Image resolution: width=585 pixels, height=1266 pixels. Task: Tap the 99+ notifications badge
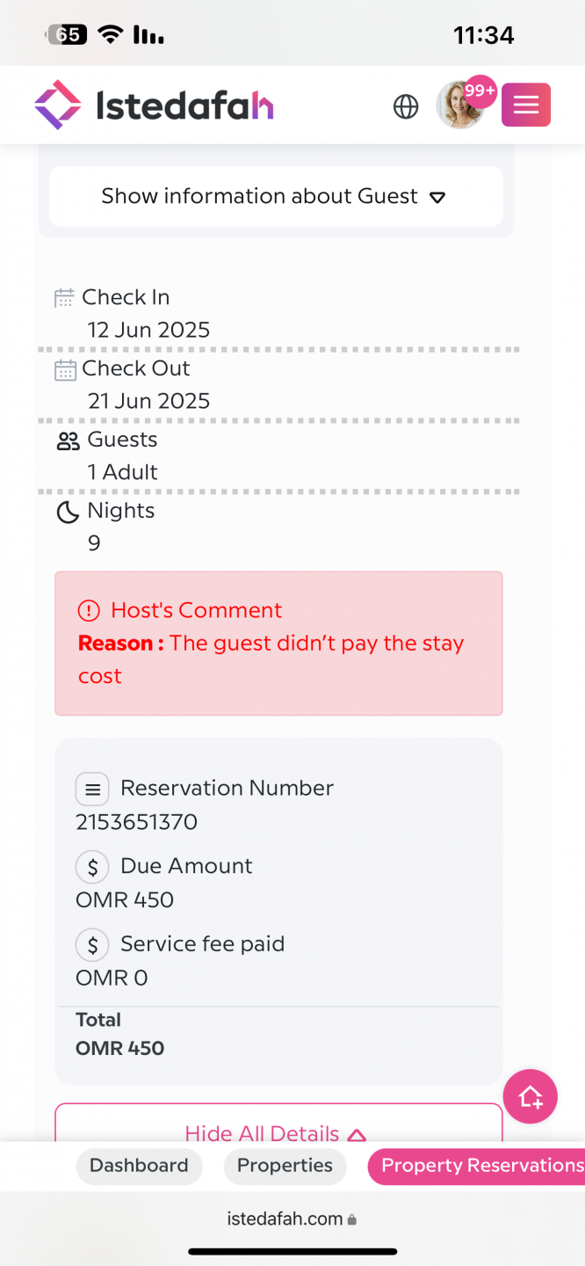tap(480, 91)
